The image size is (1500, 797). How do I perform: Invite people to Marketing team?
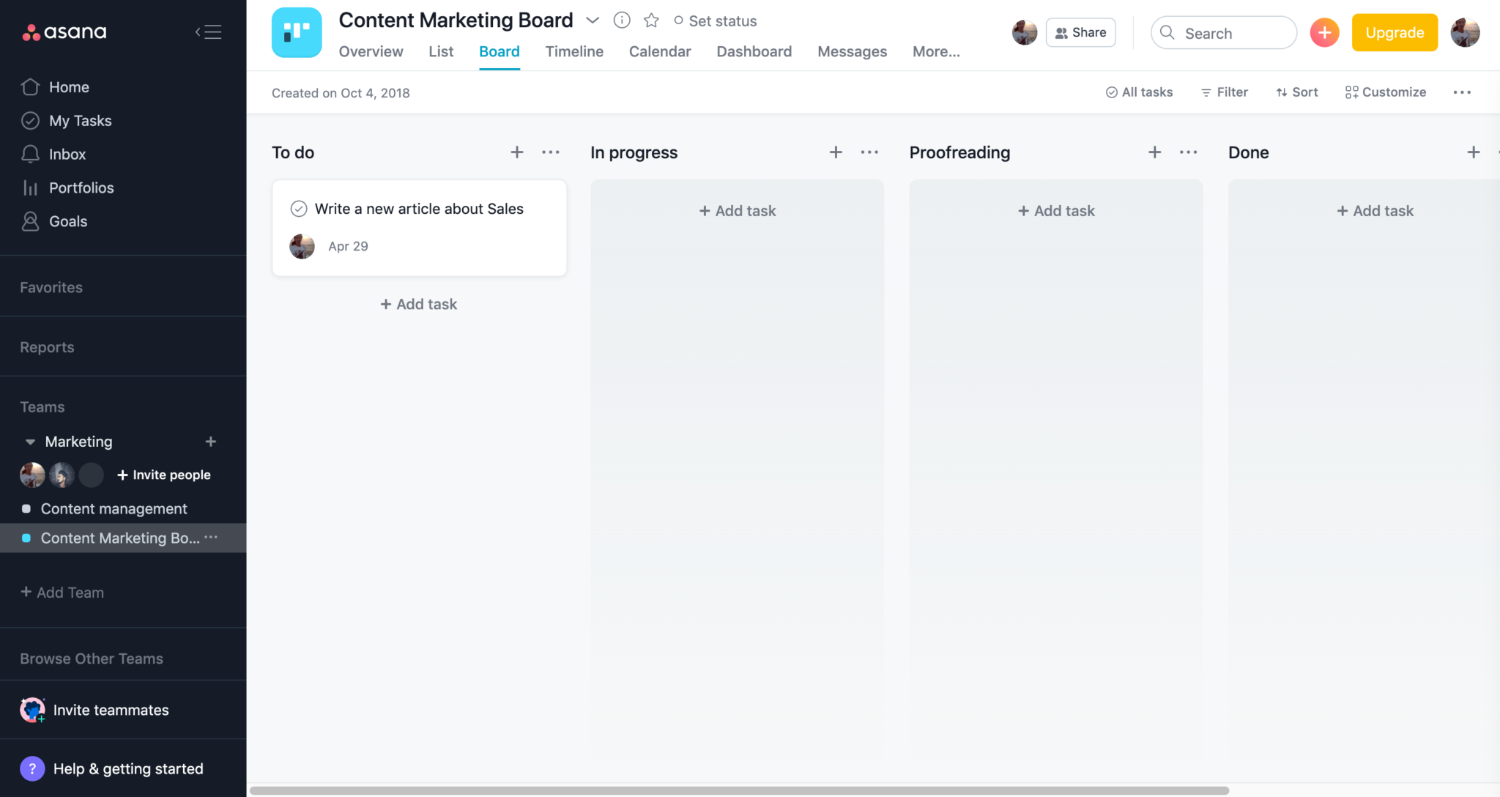tap(164, 475)
